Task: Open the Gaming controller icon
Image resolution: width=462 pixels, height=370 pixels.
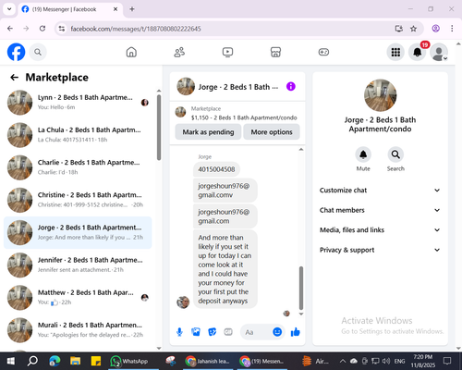Action: 323,52
